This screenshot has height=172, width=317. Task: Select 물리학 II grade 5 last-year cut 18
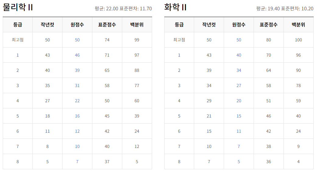point(48,116)
